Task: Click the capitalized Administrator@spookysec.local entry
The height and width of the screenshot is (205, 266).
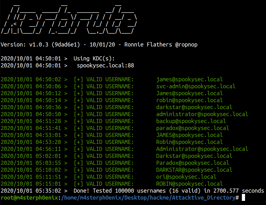Action: (x=202, y=149)
